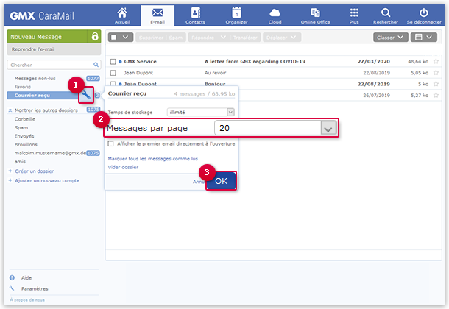Star the GMX Service message
Screen dimensions: 449x309
436,61
